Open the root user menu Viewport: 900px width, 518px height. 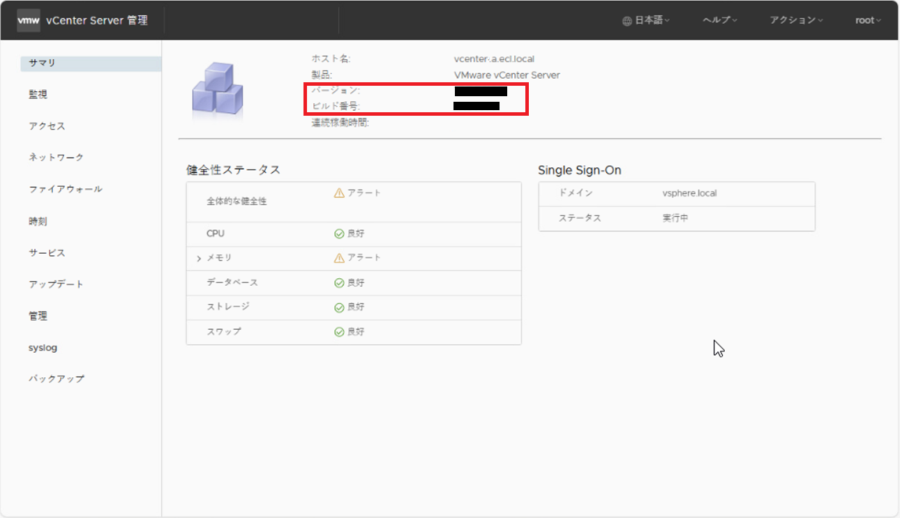click(868, 20)
